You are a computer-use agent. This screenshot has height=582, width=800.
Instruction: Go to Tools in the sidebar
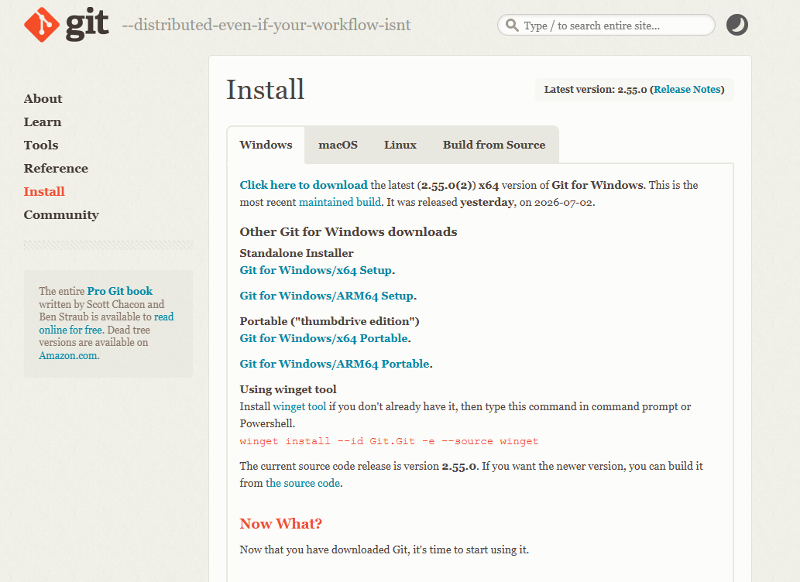(x=41, y=145)
